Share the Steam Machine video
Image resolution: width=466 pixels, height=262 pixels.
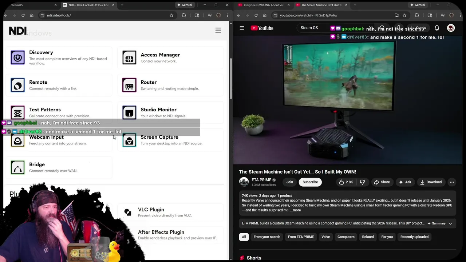pyautogui.click(x=382, y=182)
